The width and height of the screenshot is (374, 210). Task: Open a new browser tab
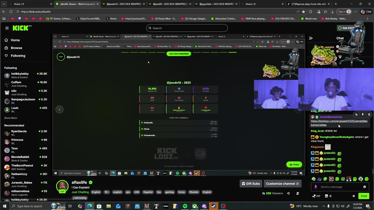pos(336,4)
